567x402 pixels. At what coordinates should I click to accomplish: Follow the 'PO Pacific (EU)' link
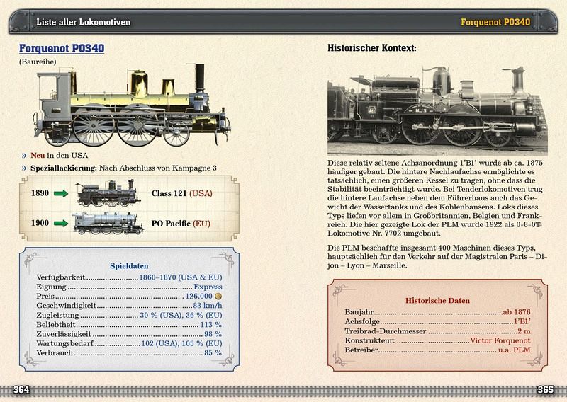pos(181,224)
